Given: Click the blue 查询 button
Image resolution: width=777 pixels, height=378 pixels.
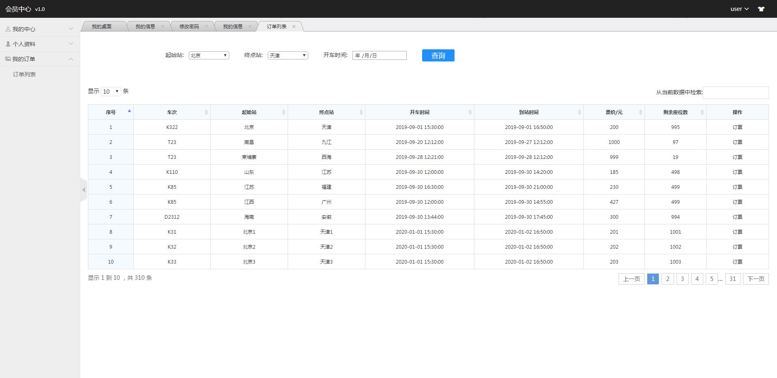Looking at the screenshot, I should (x=438, y=55).
